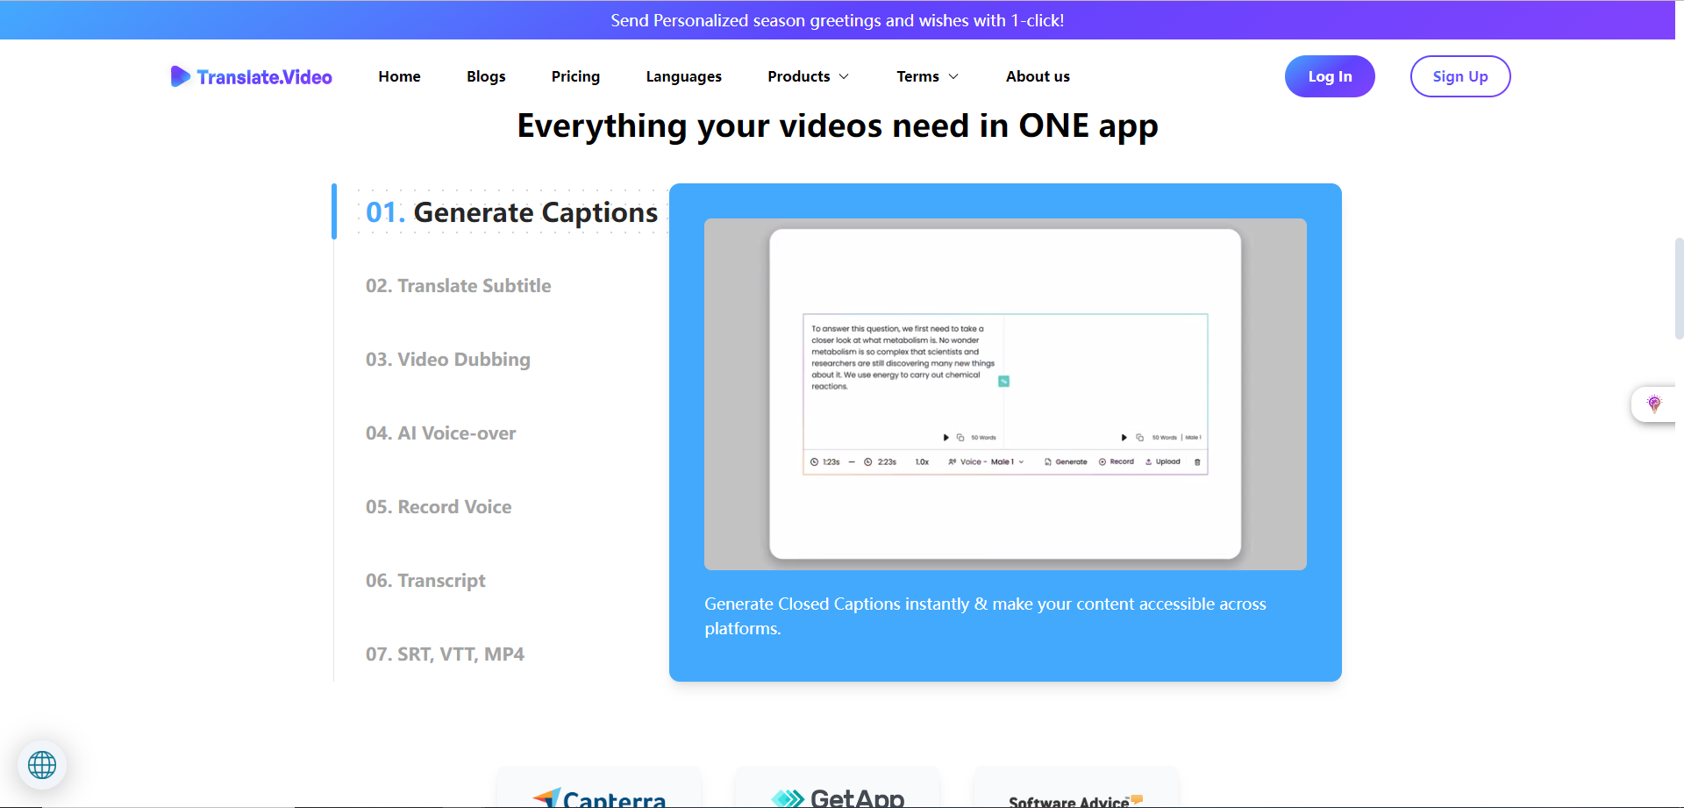Open the Blogs page
1684x808 pixels.
coord(486,77)
